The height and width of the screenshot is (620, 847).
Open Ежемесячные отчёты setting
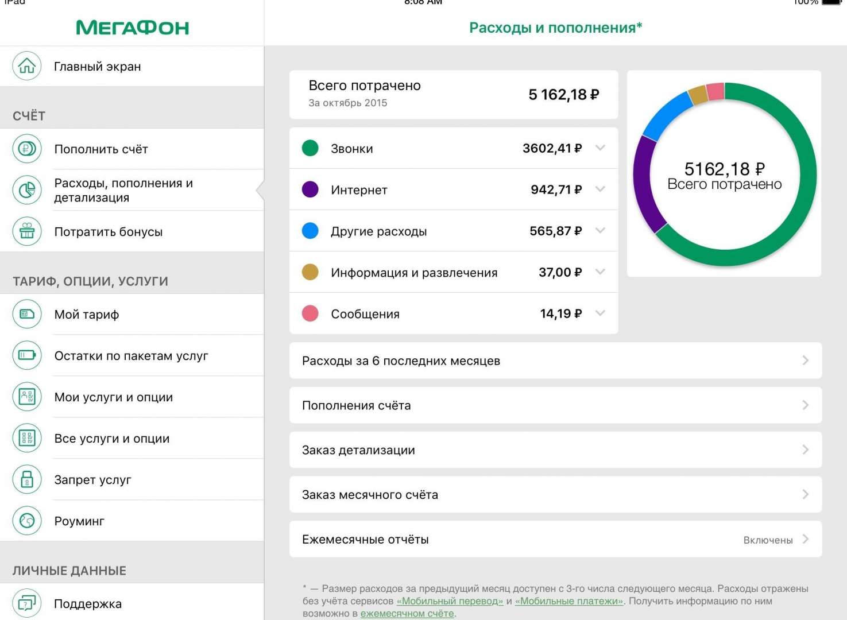pos(555,539)
